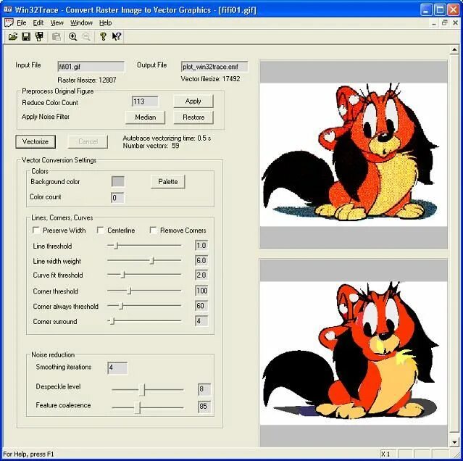Click 'Autotrace vectorizing time: 0.5 s' text

pyautogui.click(x=167, y=138)
